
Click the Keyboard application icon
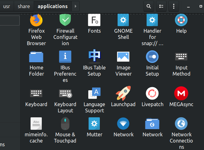(36, 93)
